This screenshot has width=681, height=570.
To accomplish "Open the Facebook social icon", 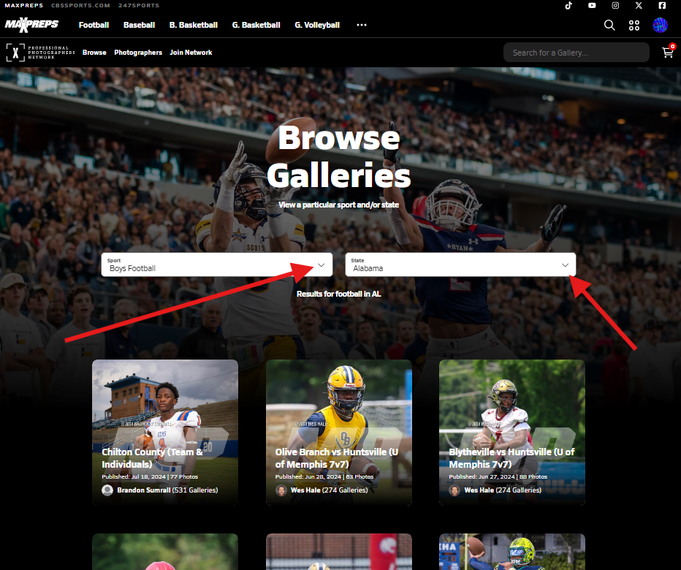I will [662, 6].
